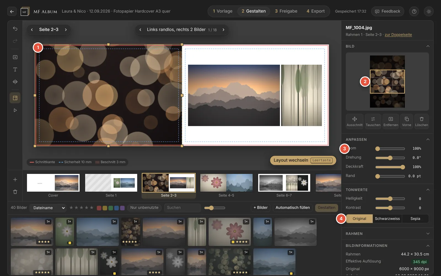Viewport: 441px width, 276px height.
Task: Click Automatisch füllen button
Action: (292, 208)
